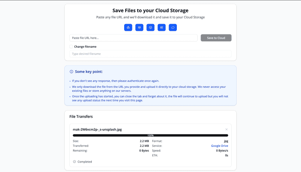Click the Save to Cloud button
301x172 pixels.
[216, 38]
